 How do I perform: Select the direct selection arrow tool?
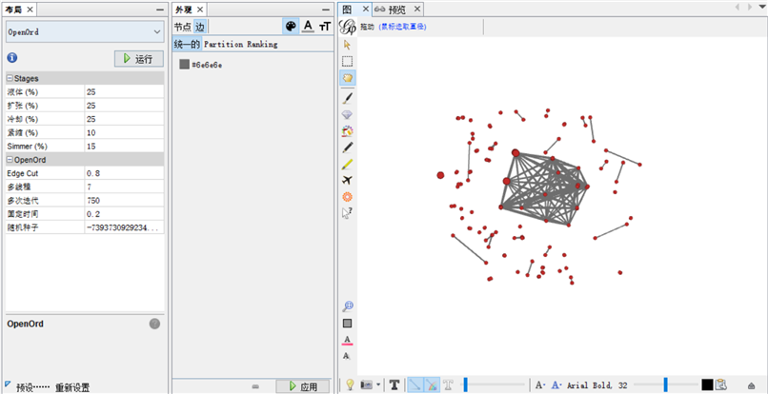click(347, 45)
